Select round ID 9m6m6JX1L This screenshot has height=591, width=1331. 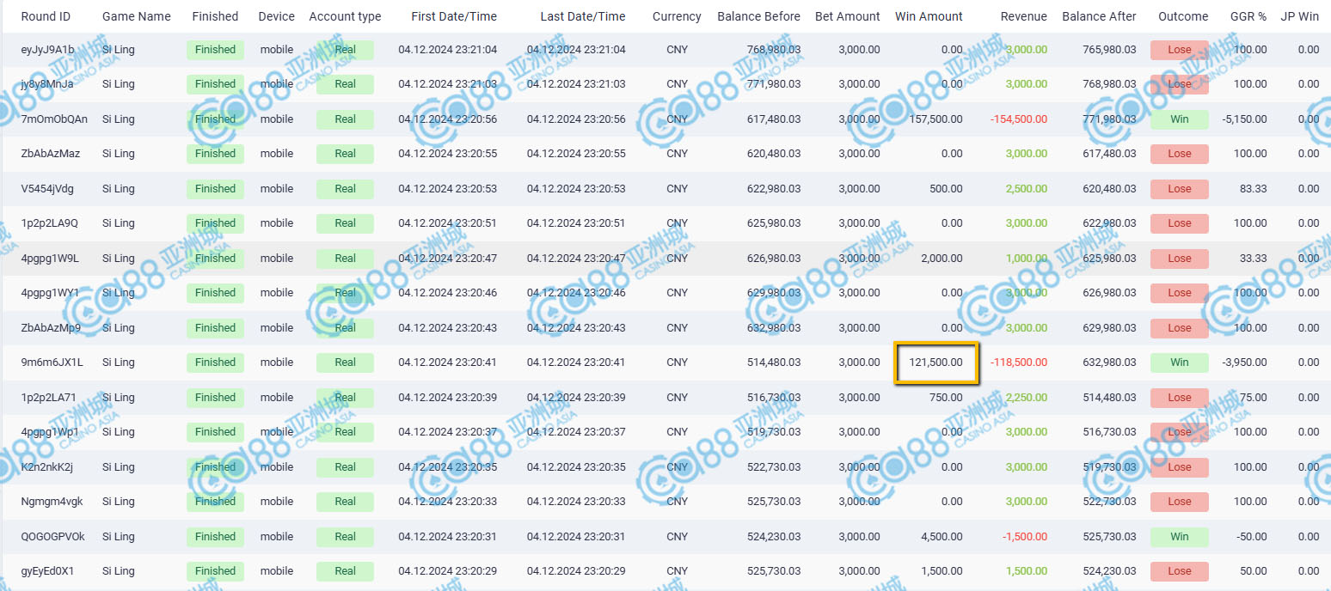(x=52, y=363)
